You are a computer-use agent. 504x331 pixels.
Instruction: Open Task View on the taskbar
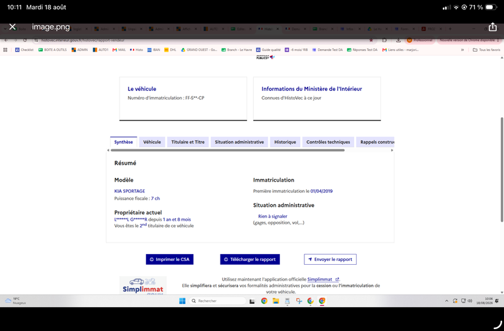click(x=253, y=301)
